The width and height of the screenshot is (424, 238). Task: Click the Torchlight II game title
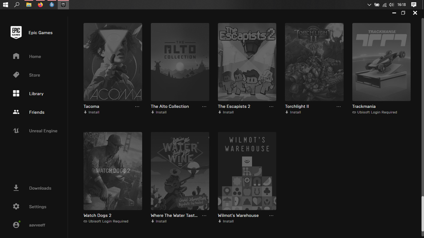coord(297,106)
